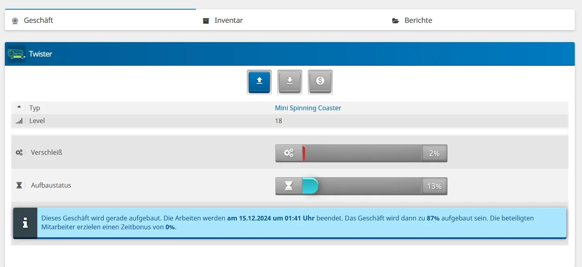Click the 13% Aufbaustatus percentage label
This screenshot has height=267, width=582.
pos(434,186)
